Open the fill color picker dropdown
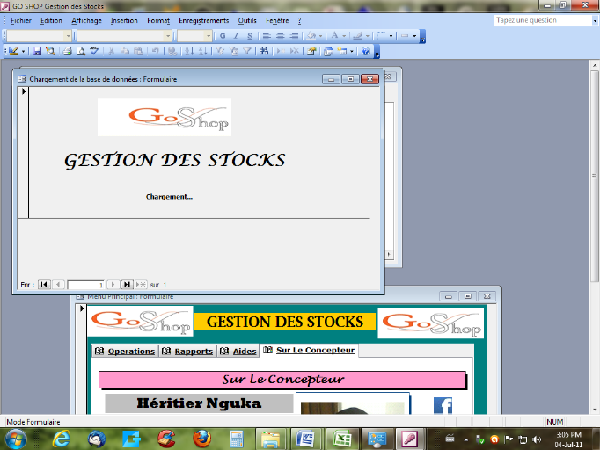The image size is (600, 450). pos(323,36)
